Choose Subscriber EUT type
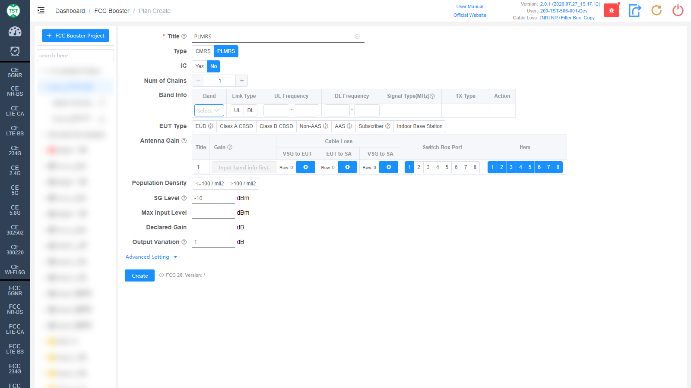This screenshot has height=388, width=691. (x=374, y=126)
